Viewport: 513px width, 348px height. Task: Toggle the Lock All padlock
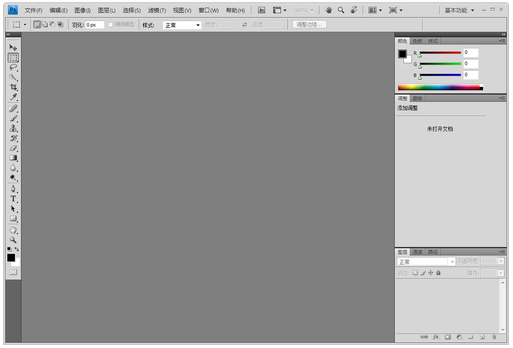tap(438, 273)
